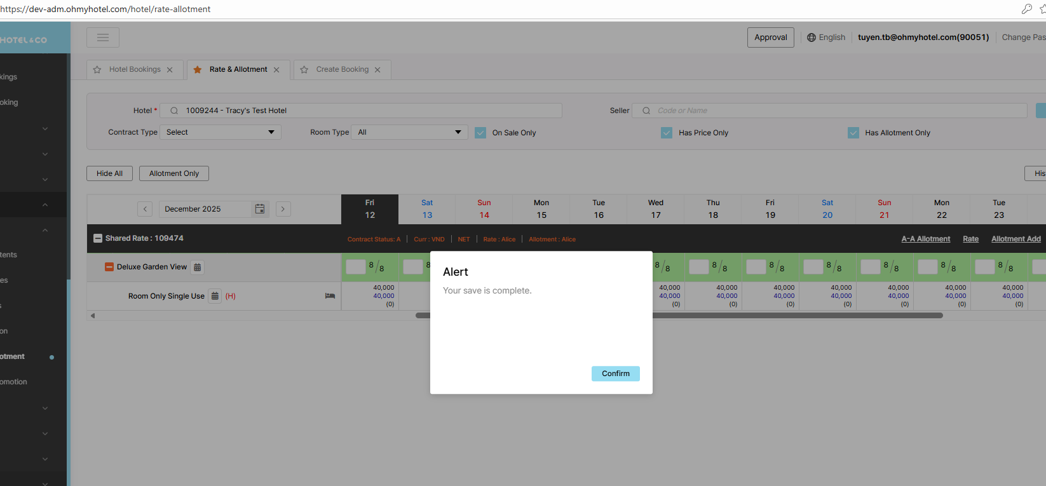Click the Approval button
The width and height of the screenshot is (1046, 486).
point(771,37)
